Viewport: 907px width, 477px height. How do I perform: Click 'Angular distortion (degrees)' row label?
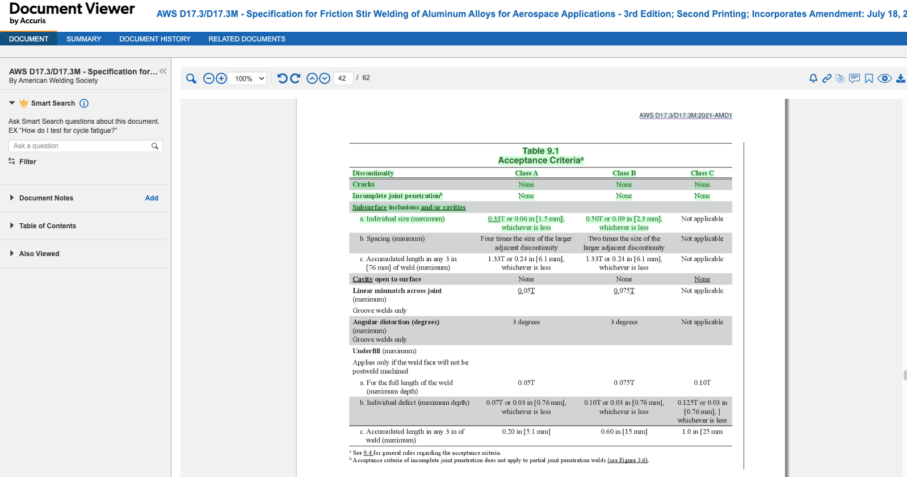click(x=396, y=322)
